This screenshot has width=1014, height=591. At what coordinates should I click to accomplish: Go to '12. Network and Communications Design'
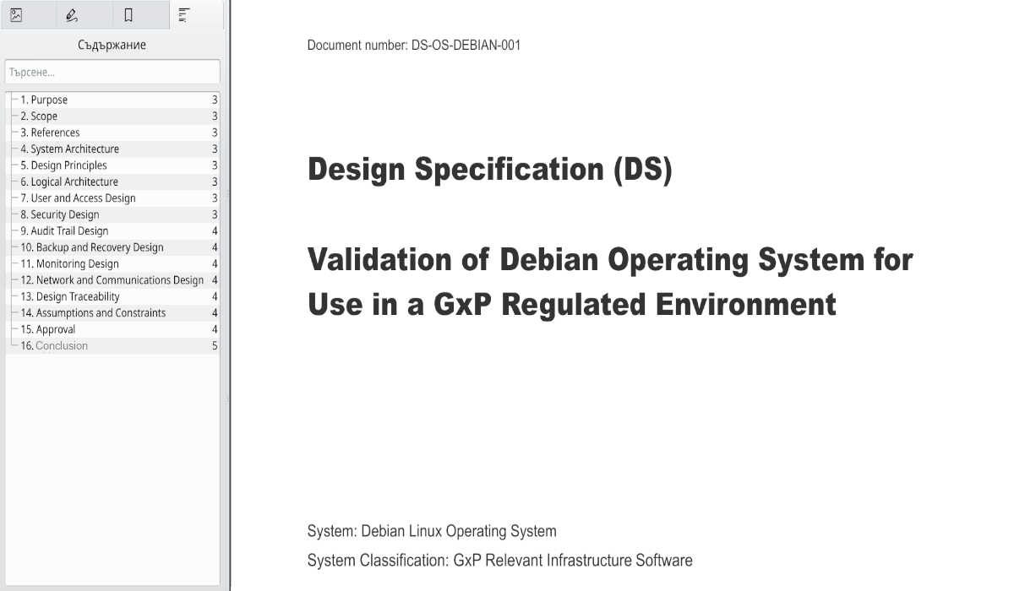pos(112,280)
